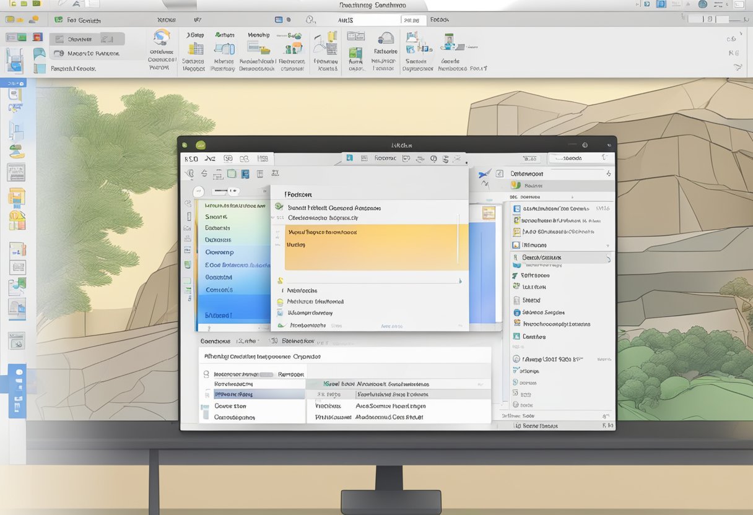
Task: Expand the chevron beside the Cotterroot header
Action: [x=608, y=174]
